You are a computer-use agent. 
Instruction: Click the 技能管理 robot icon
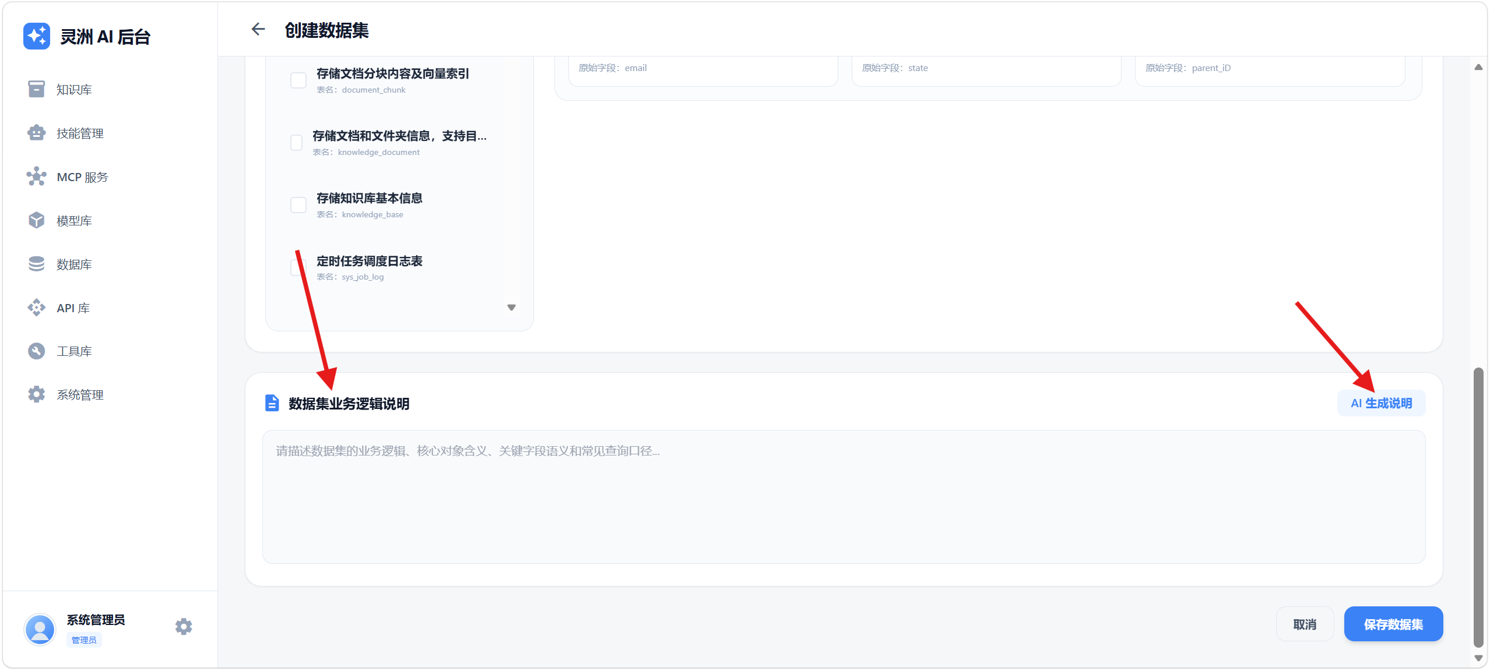point(36,133)
